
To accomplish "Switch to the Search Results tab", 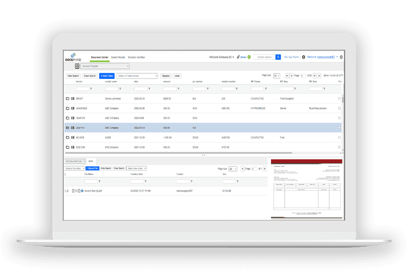I will pos(118,57).
